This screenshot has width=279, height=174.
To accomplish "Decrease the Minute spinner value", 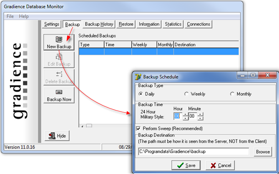I will pyautogui.click(x=200, y=118).
